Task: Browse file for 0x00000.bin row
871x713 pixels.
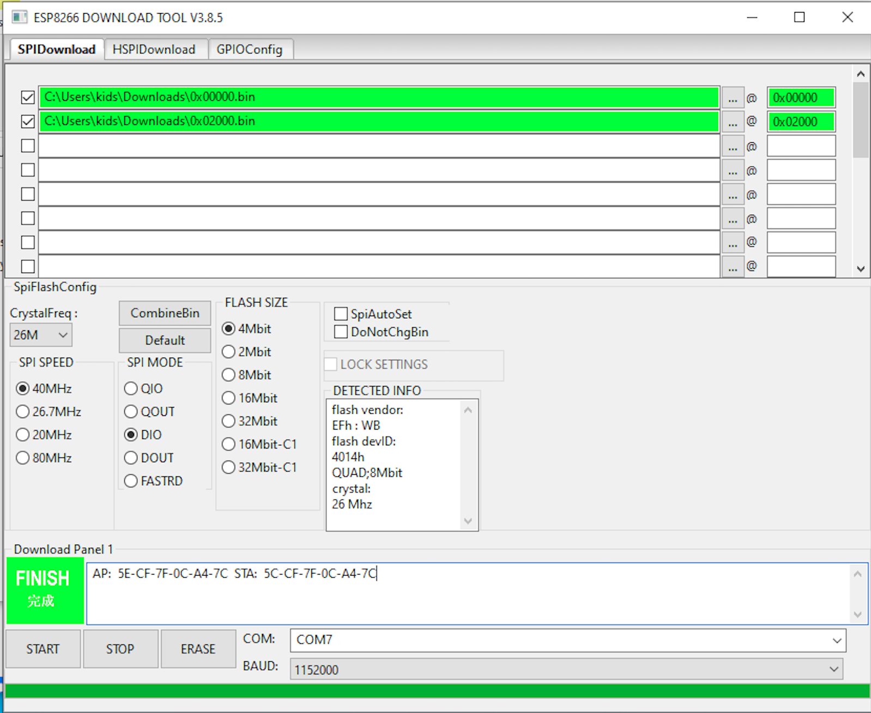Action: click(733, 98)
